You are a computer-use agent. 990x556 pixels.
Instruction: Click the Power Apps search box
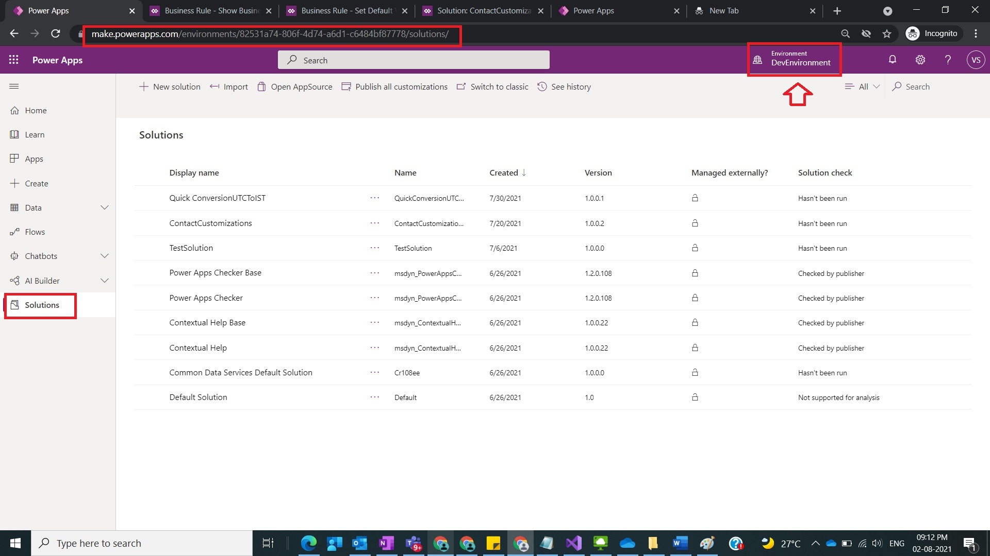click(x=412, y=60)
